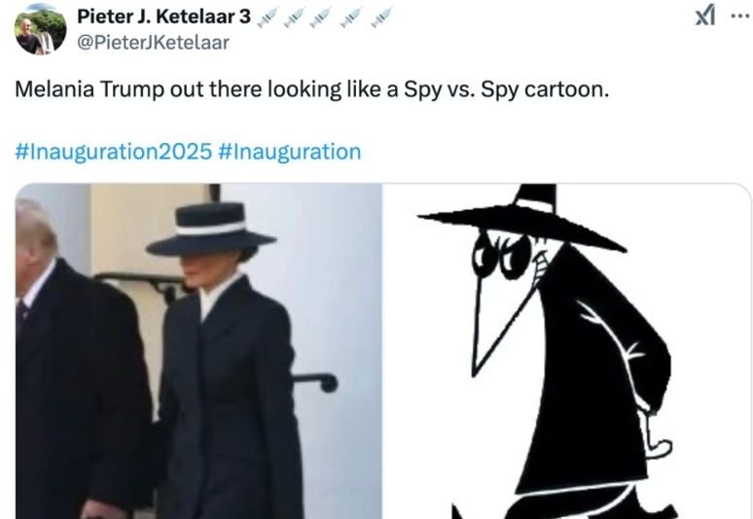Click the tweet text about Melania Trump
The width and height of the screenshot is (753, 519).
(x=311, y=90)
